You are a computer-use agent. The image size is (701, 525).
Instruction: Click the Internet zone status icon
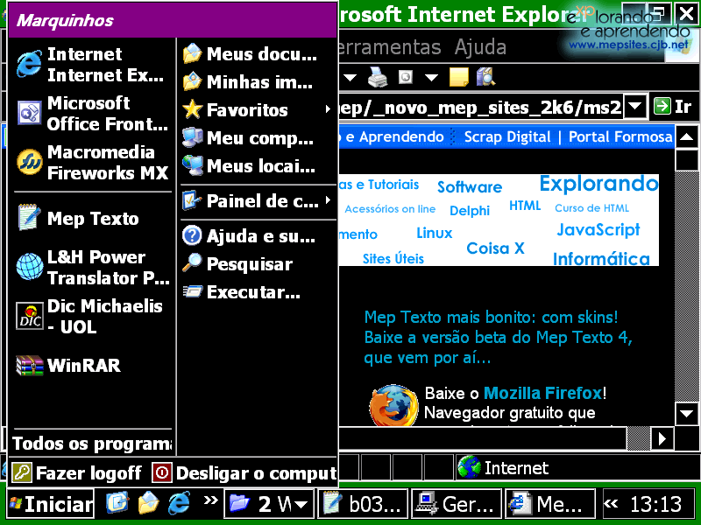click(x=469, y=467)
